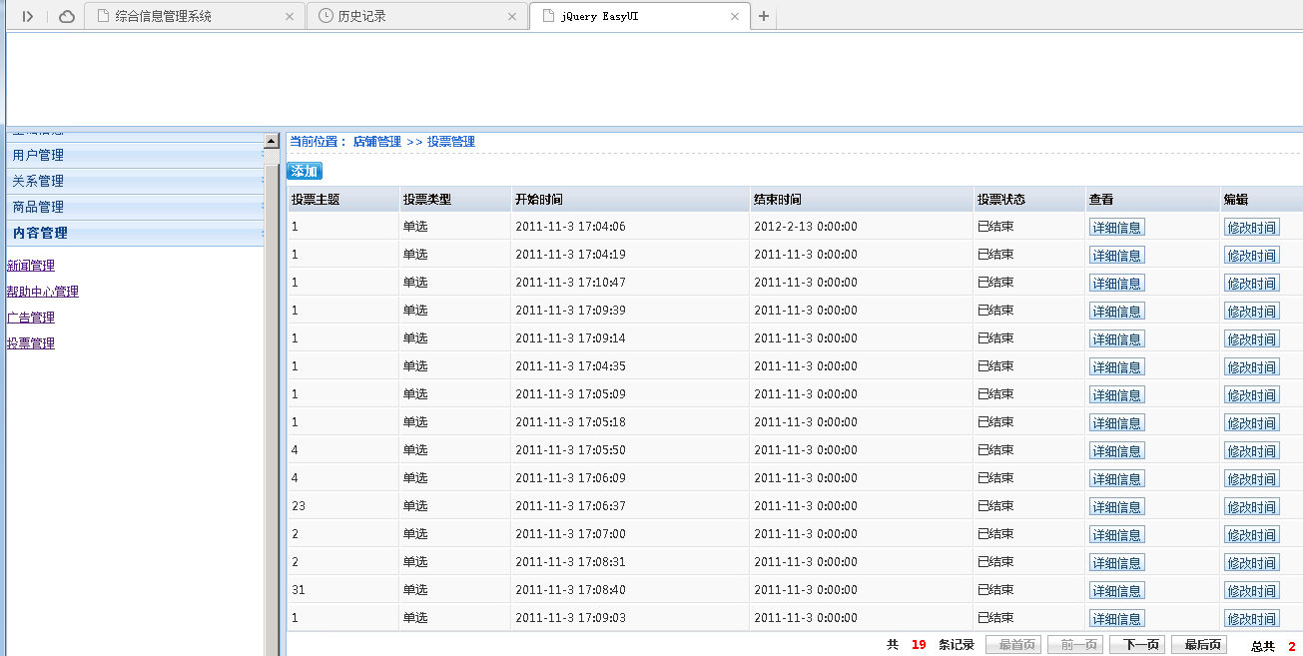
Task: Click 修改时间 for vote started 17:06:09
Action: point(1252,479)
